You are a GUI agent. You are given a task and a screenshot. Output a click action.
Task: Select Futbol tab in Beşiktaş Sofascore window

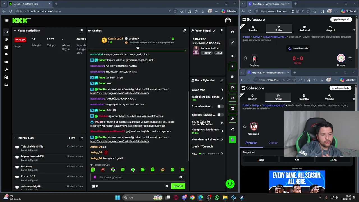pos(279,29)
